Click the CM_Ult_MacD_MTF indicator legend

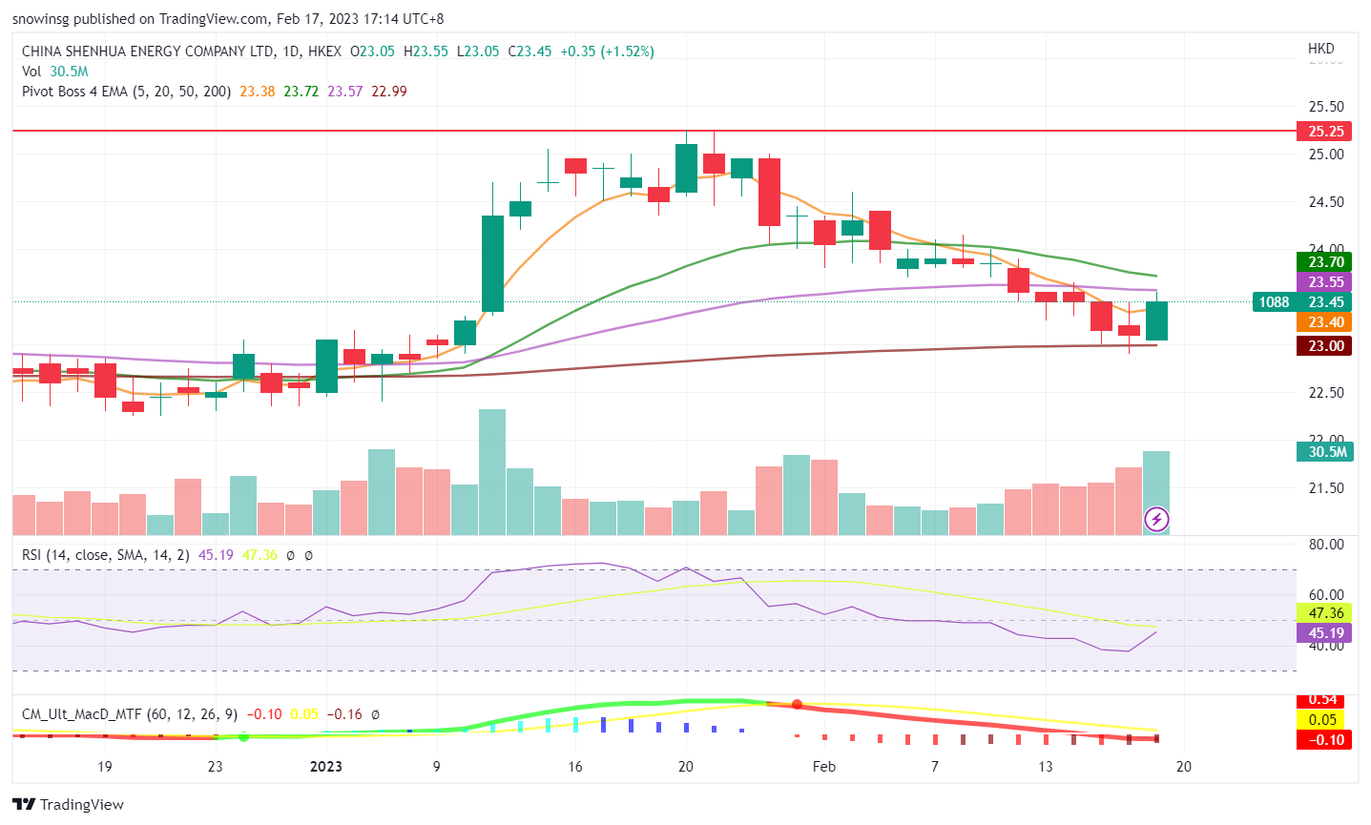point(130,714)
